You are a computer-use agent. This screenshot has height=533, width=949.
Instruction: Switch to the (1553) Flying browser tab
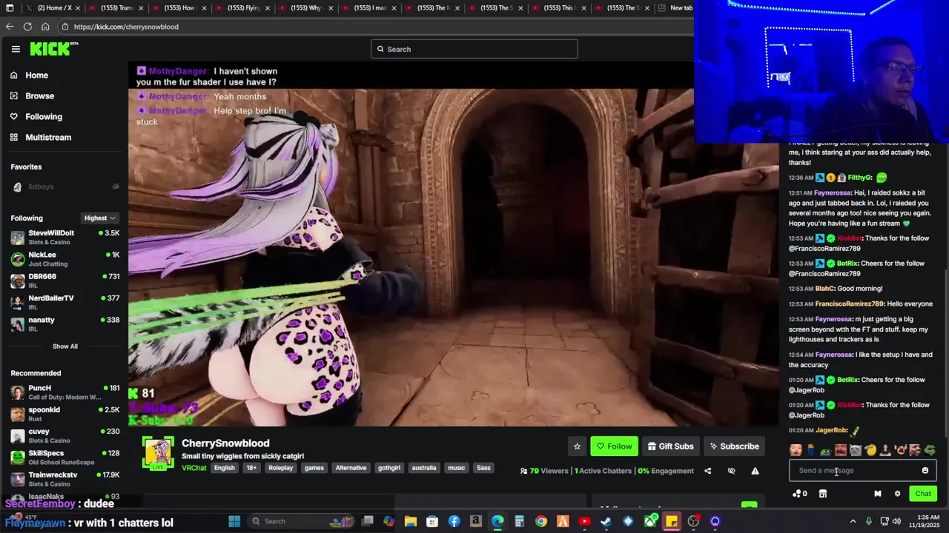click(242, 8)
